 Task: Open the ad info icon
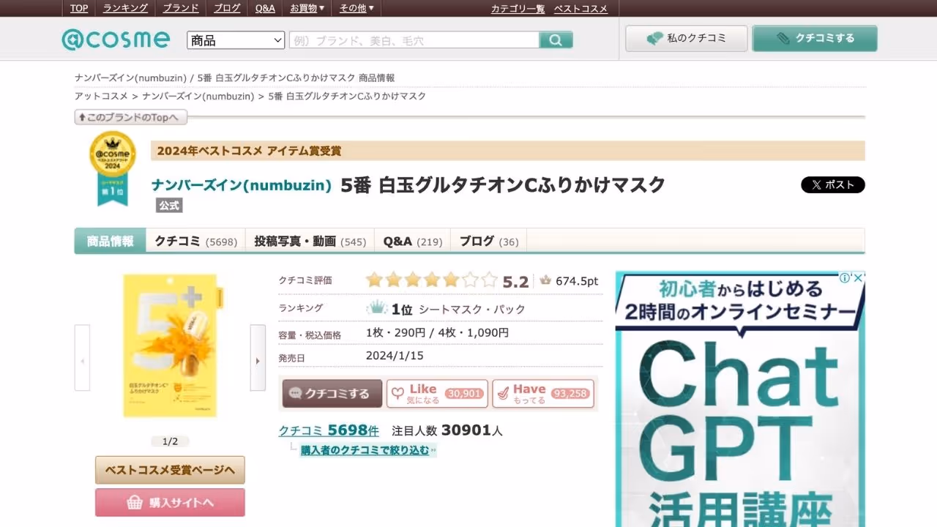[x=844, y=278]
